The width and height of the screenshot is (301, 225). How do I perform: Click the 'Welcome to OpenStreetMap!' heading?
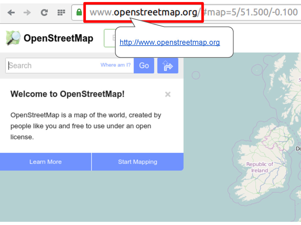68,94
